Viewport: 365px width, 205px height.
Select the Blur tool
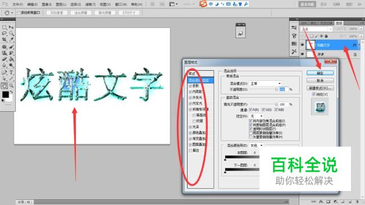4,65
